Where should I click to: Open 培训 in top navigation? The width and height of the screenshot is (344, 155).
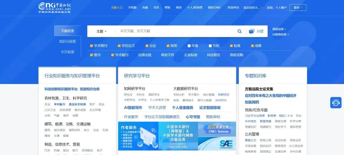coord(179,7)
